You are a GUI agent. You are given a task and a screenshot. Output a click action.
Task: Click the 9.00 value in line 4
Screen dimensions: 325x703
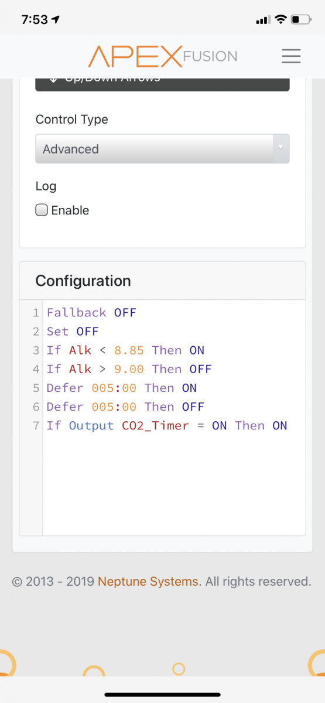[129, 369]
